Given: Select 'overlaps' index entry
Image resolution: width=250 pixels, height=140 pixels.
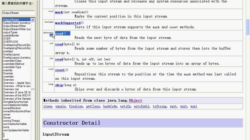Looking at the screenshot, I should 8,51.
